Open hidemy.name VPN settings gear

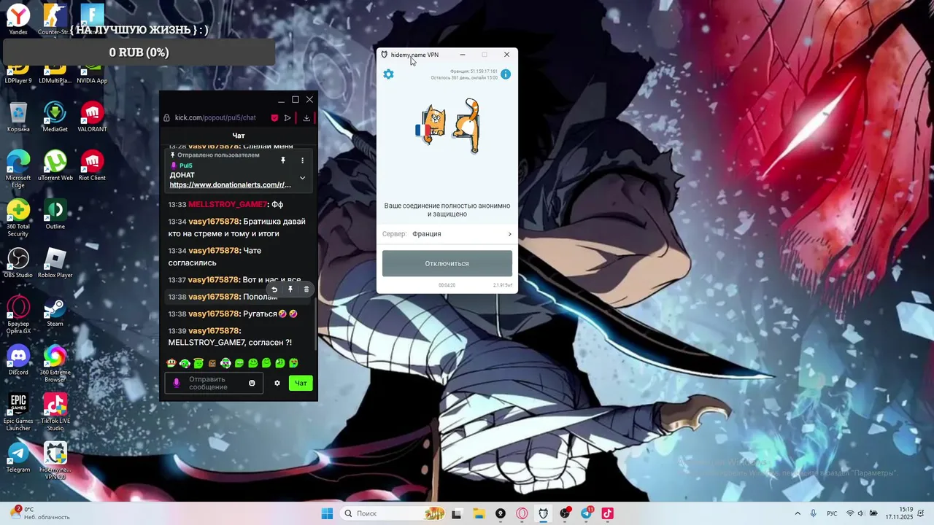(x=388, y=74)
